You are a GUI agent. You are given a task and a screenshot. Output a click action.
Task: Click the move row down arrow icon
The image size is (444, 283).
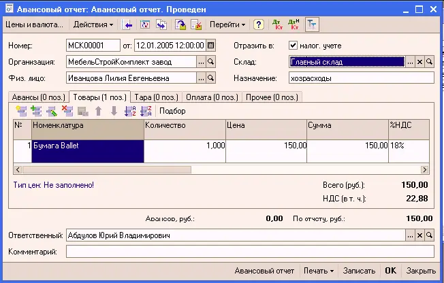[x=114, y=111]
